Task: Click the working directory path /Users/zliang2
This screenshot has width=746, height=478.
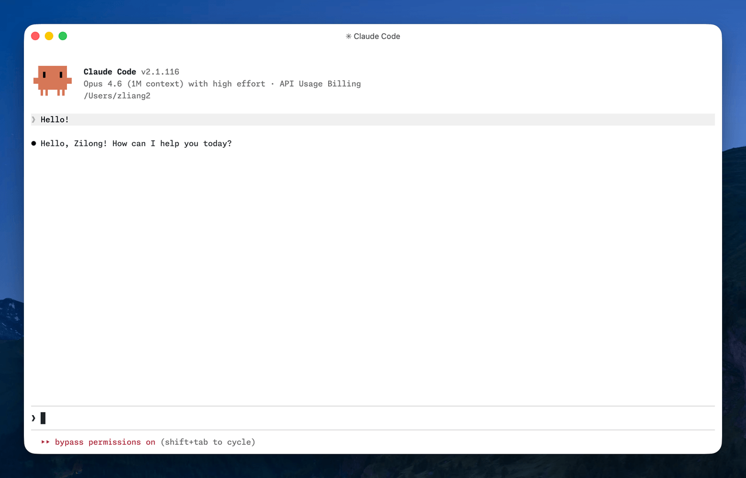Action: coord(117,95)
